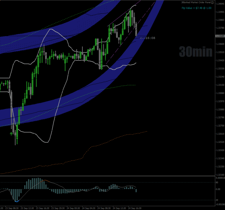This screenshot has width=225, height=210.
Task: Click the '24 Sep 04:30' time label
Action: (x=89, y=208)
